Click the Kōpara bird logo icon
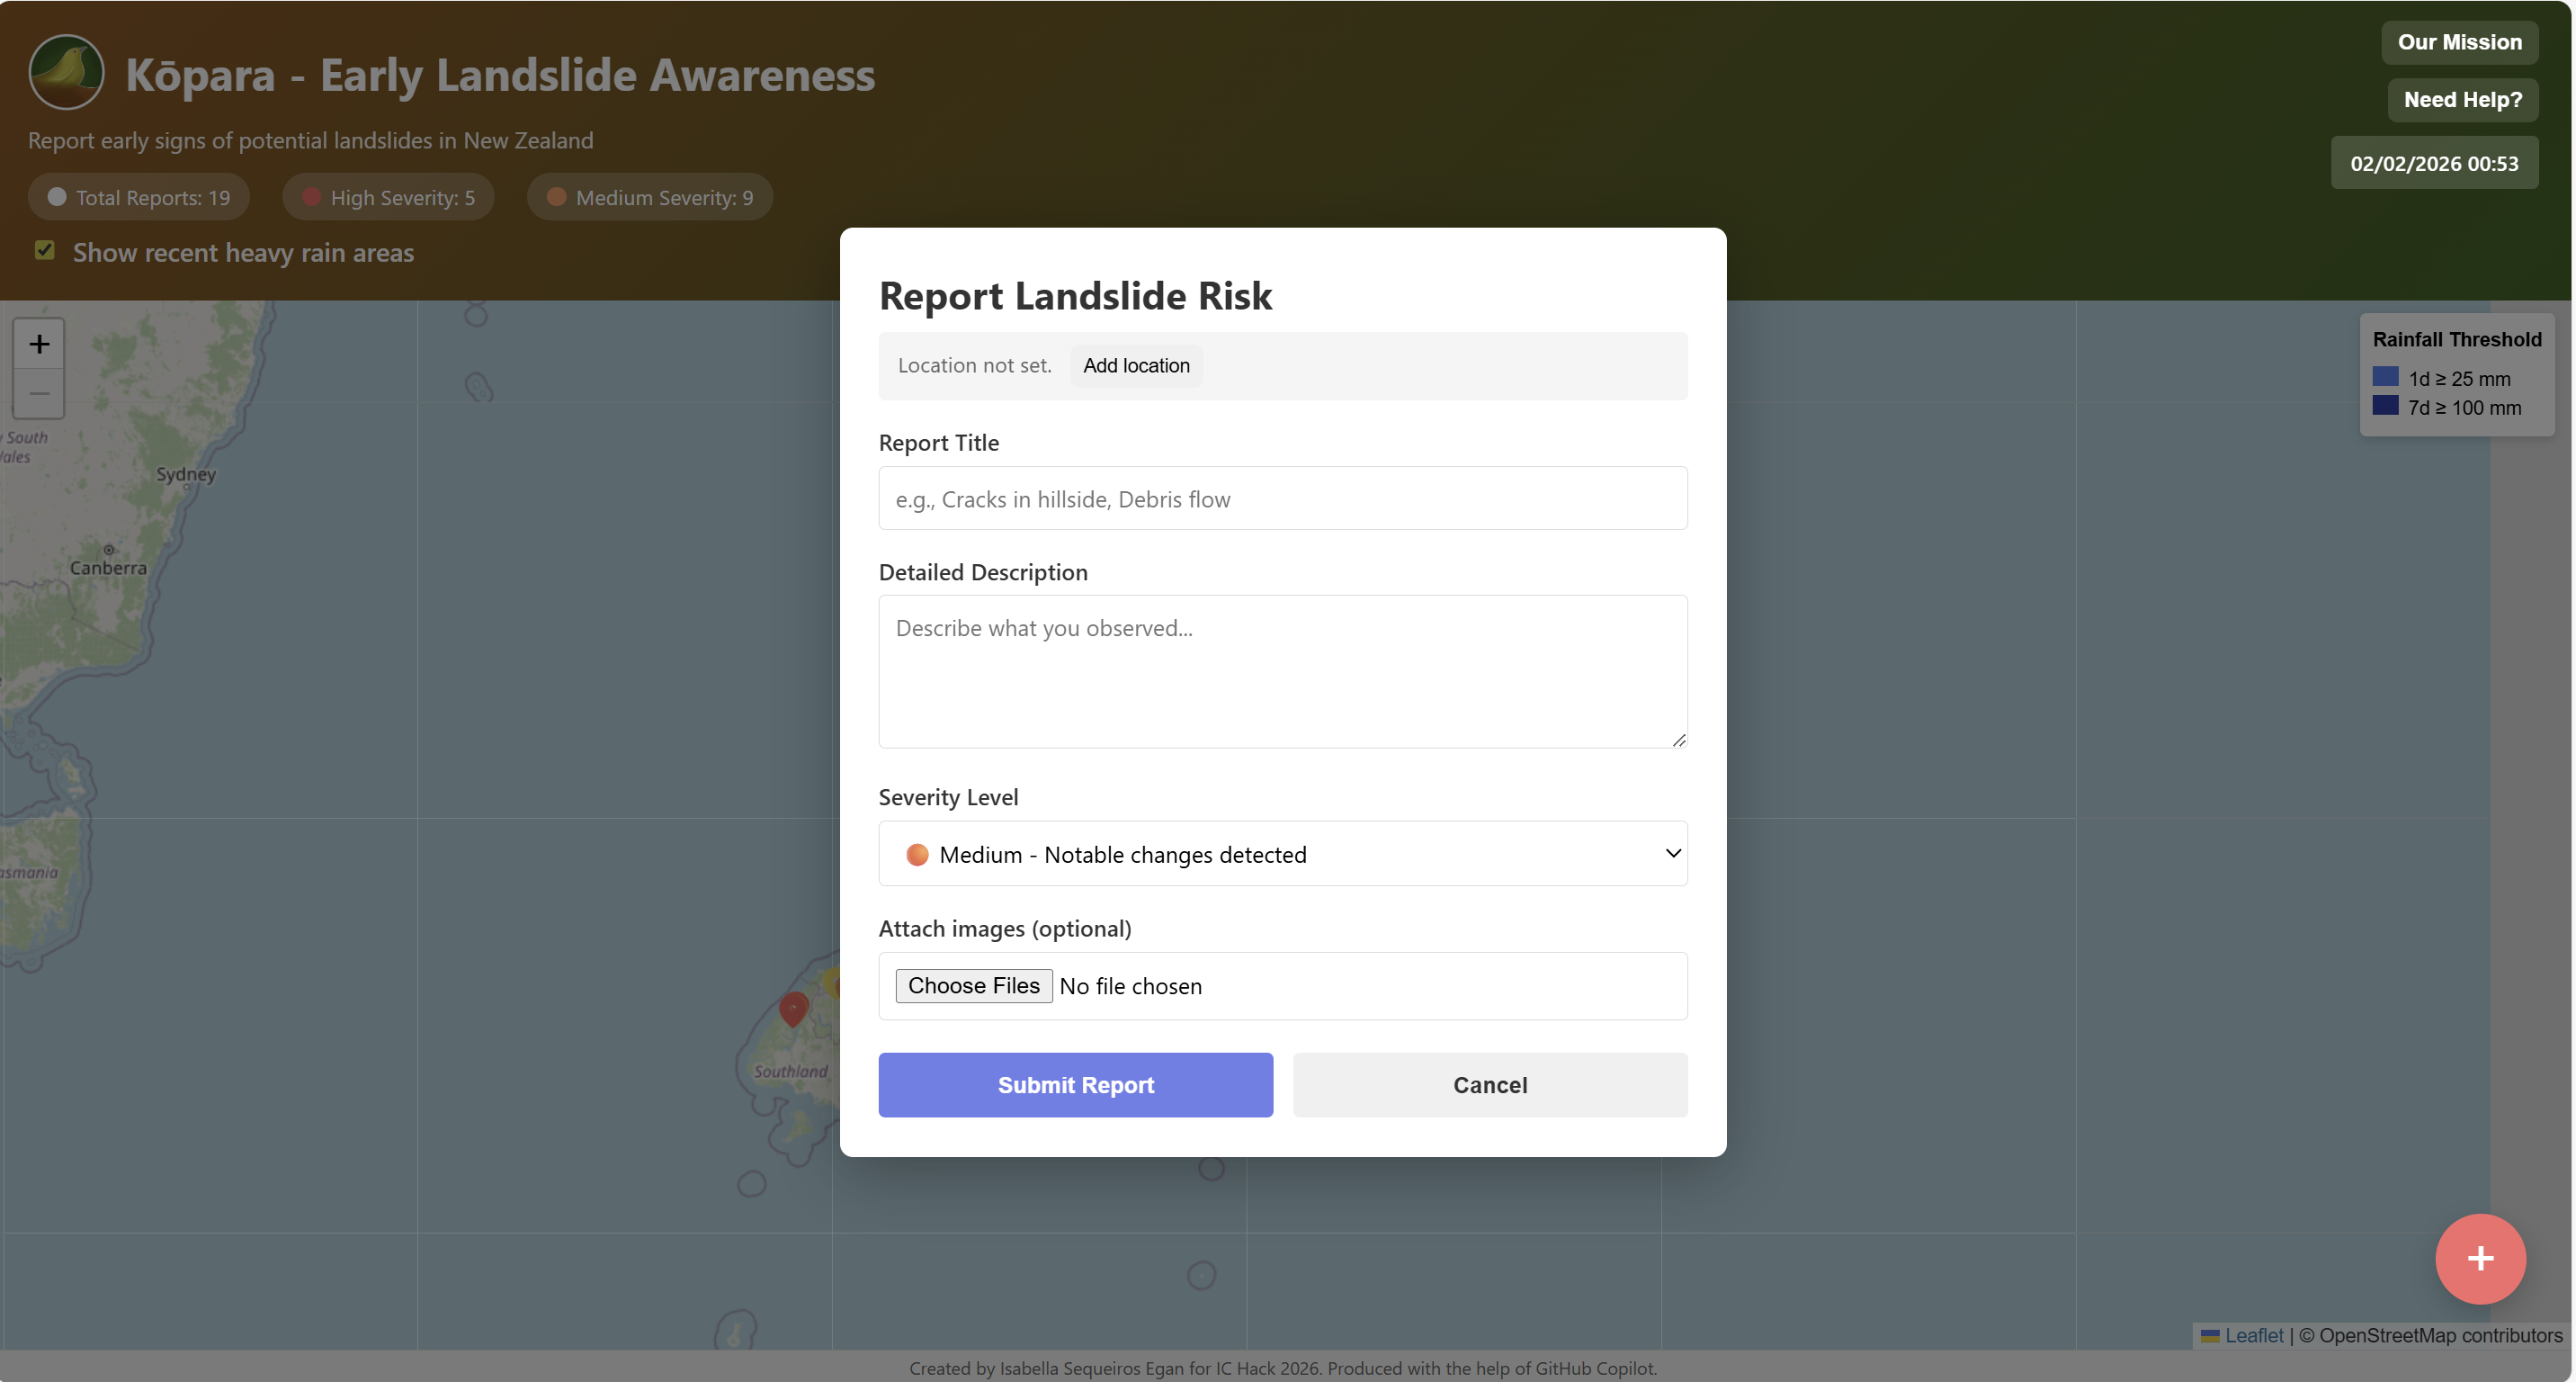The height and width of the screenshot is (1382, 2576). pos(66,72)
